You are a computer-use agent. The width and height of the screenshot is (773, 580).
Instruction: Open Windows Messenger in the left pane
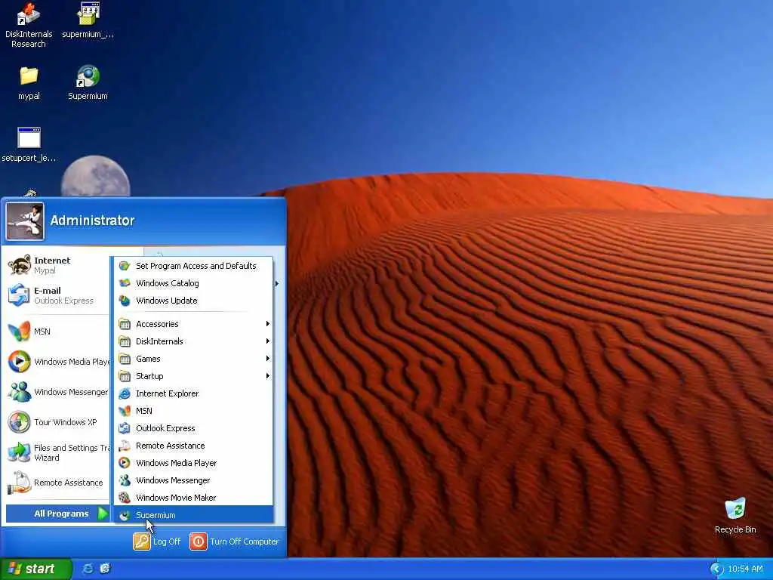[58, 392]
